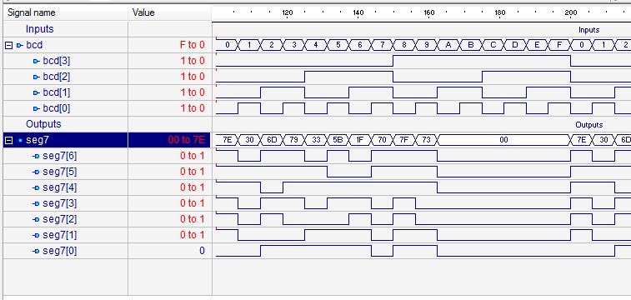Collapse the bcd bus expander
Viewport: 631px width, 300px height.
tap(8, 46)
